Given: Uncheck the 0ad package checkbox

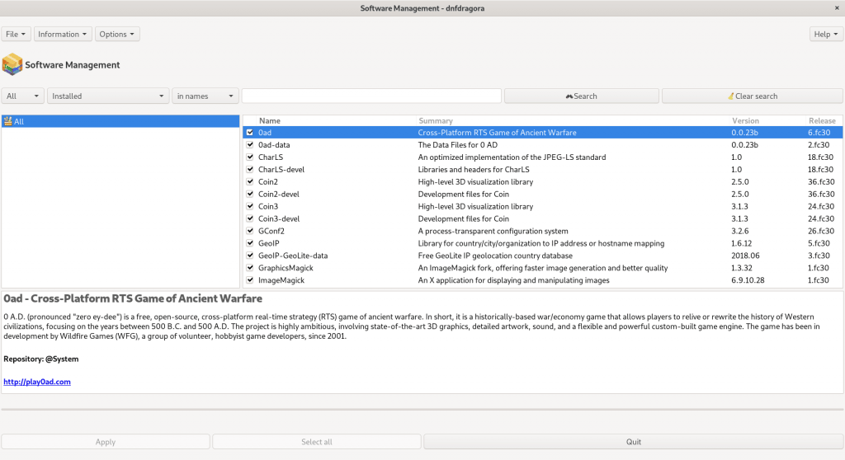Looking at the screenshot, I should point(249,132).
